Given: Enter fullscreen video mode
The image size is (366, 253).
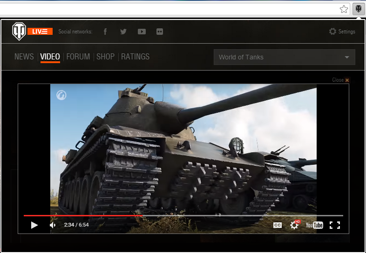Looking at the screenshot, I should tap(335, 225).
